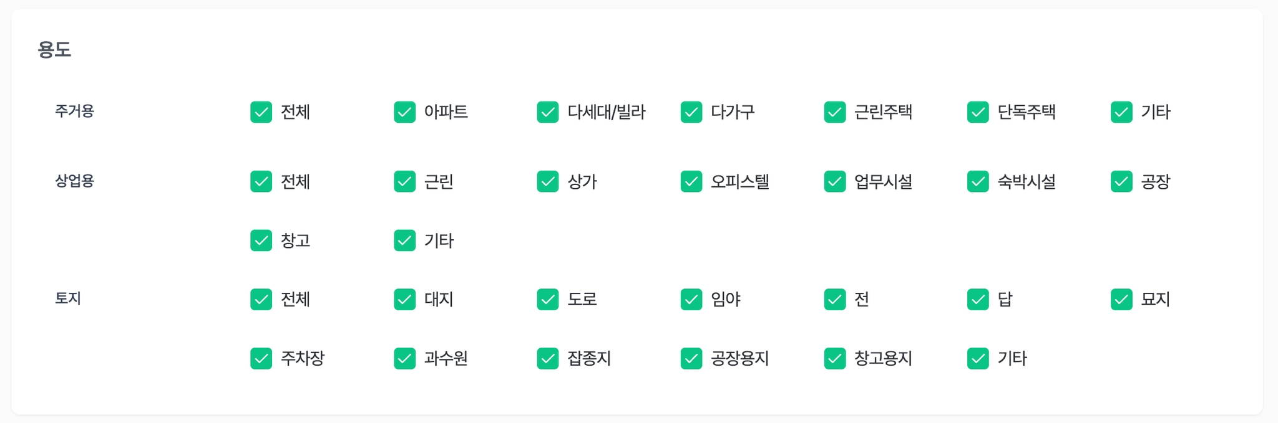Toggle the 단독주택 checkbox
This screenshot has height=423, width=1278.
(978, 112)
